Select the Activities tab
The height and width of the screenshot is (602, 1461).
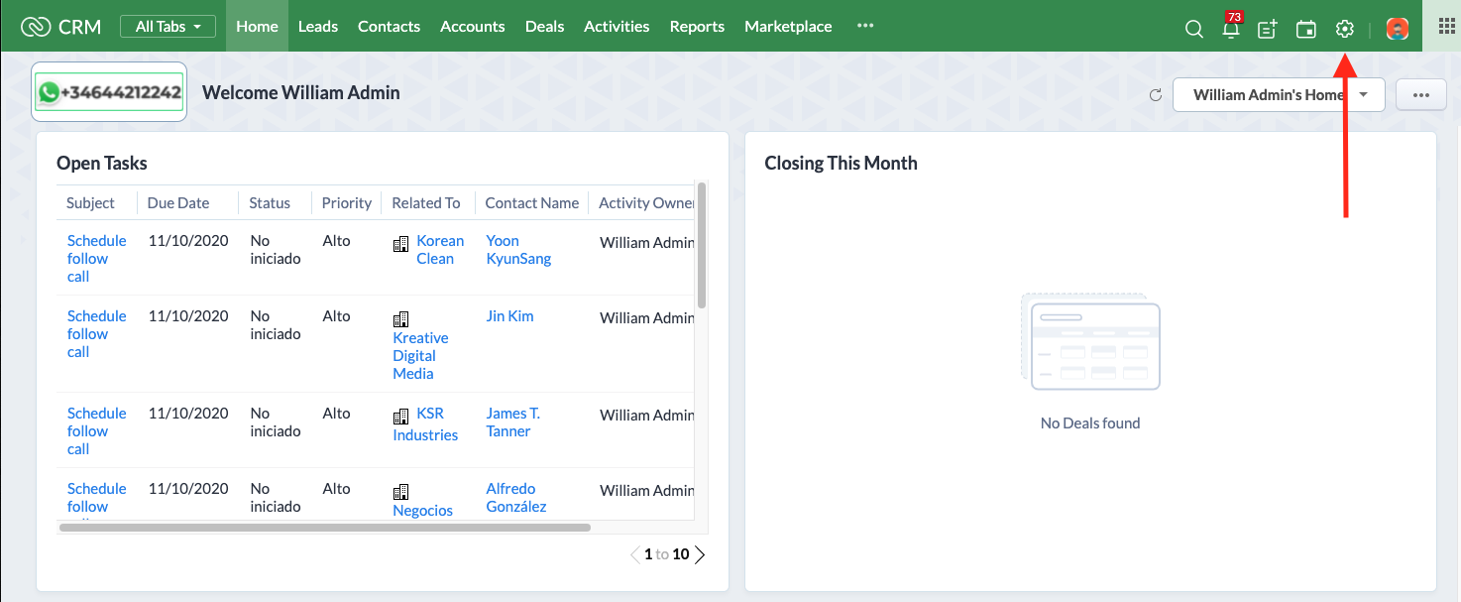[x=617, y=26]
